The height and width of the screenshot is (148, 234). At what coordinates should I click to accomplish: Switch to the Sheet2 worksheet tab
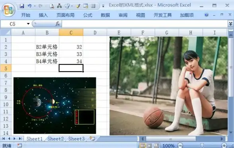[x=56, y=139]
